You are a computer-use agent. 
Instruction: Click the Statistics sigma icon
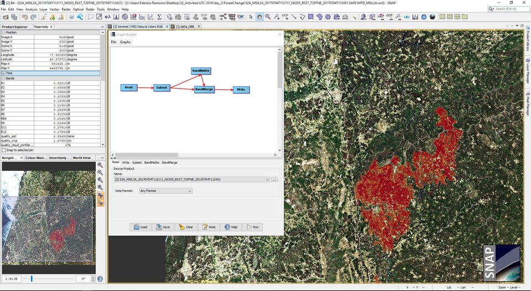click(x=159, y=17)
